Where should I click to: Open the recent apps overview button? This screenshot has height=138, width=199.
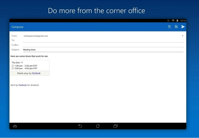tap(115, 126)
